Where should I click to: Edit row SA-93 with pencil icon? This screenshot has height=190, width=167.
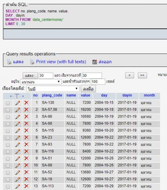click(x=18, y=145)
